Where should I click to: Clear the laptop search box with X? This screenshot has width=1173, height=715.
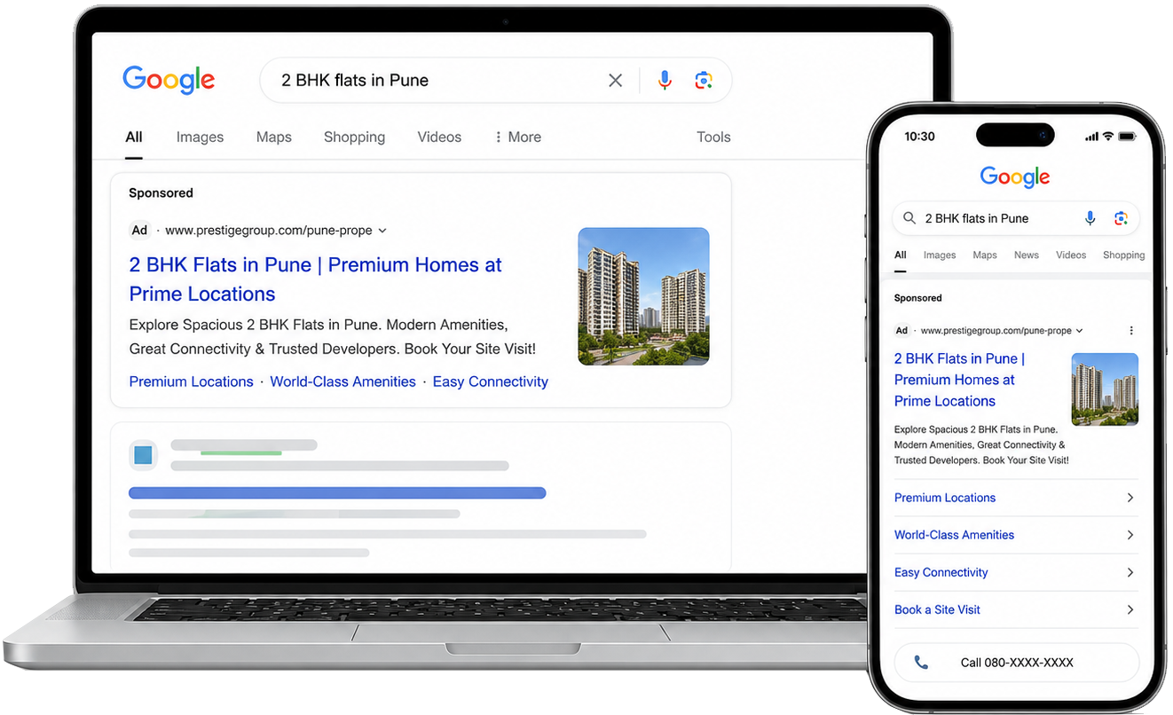[615, 81]
